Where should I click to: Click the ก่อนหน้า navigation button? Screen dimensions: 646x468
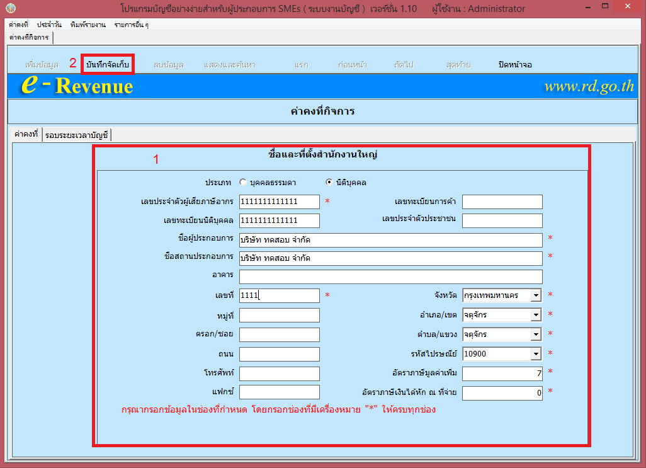352,65
